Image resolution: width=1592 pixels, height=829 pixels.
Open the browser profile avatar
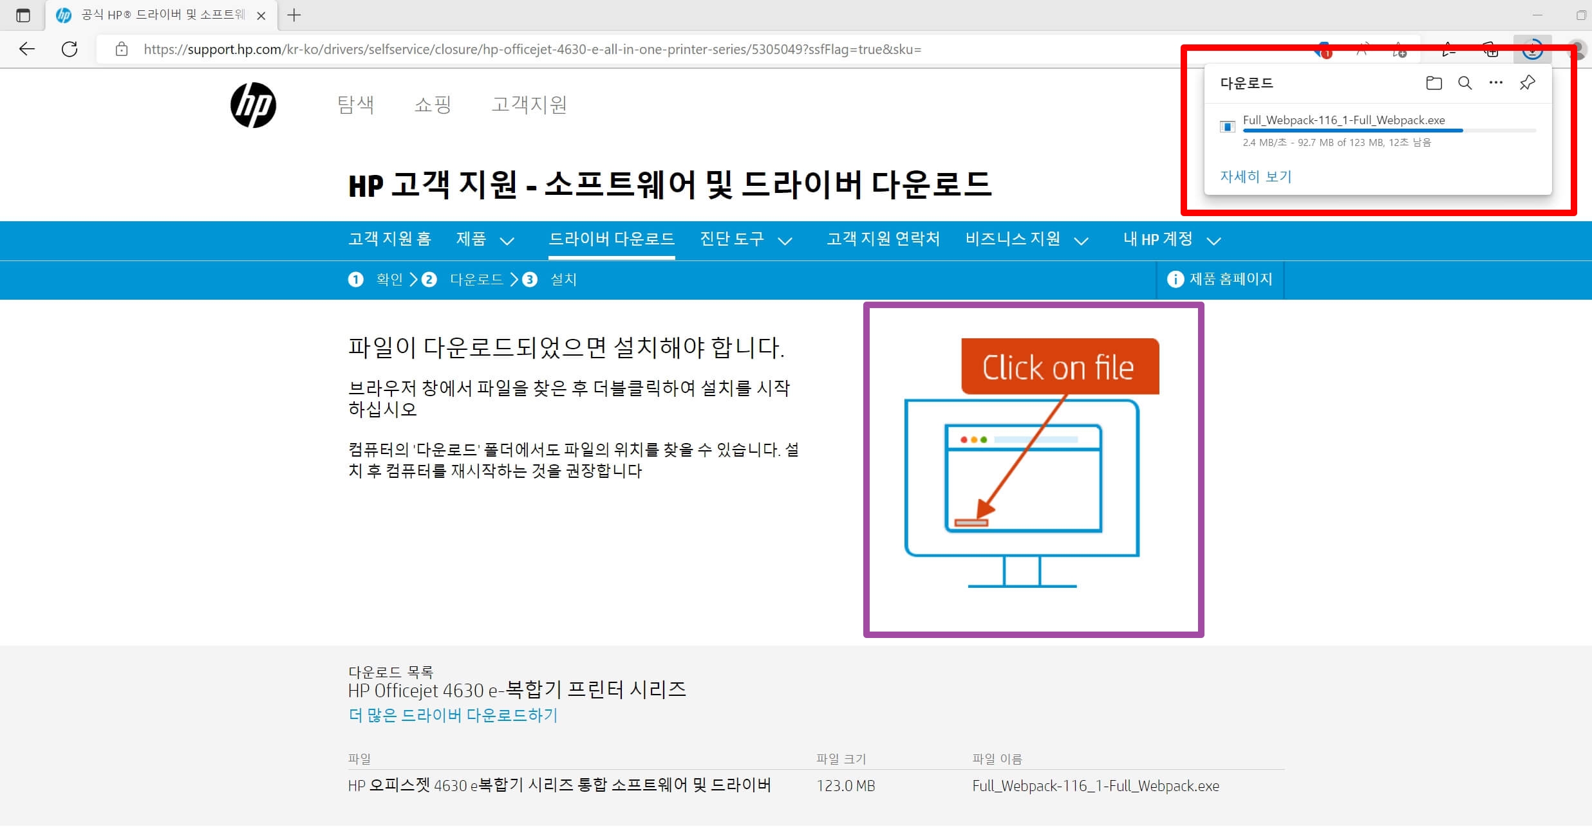pyautogui.click(x=1579, y=49)
